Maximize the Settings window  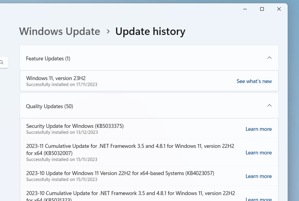(262, 9)
